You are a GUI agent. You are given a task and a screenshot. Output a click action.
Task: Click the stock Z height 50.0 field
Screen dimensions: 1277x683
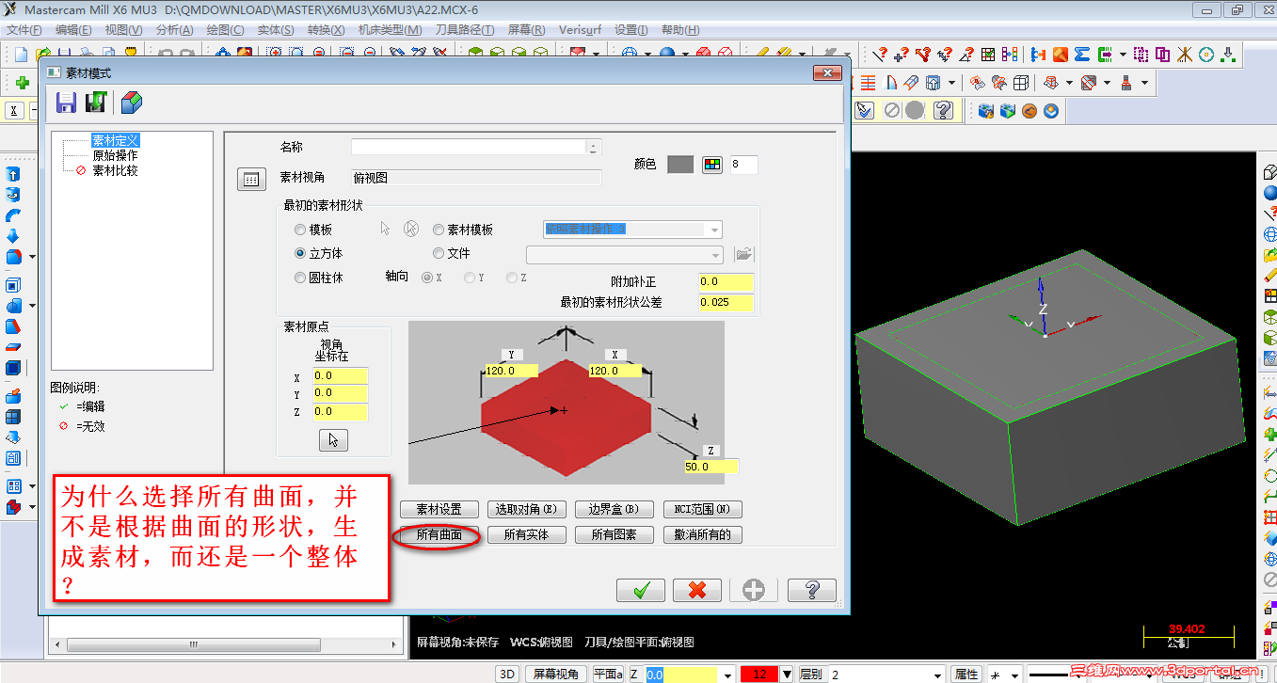(x=711, y=467)
